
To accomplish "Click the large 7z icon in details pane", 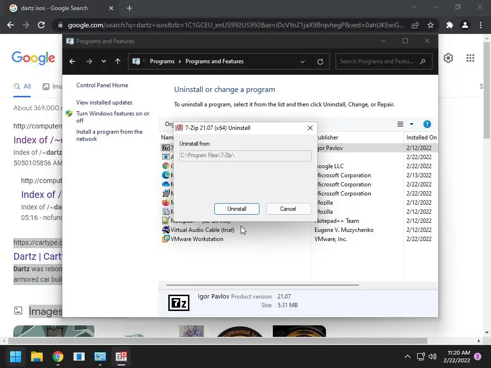I will pos(179,303).
